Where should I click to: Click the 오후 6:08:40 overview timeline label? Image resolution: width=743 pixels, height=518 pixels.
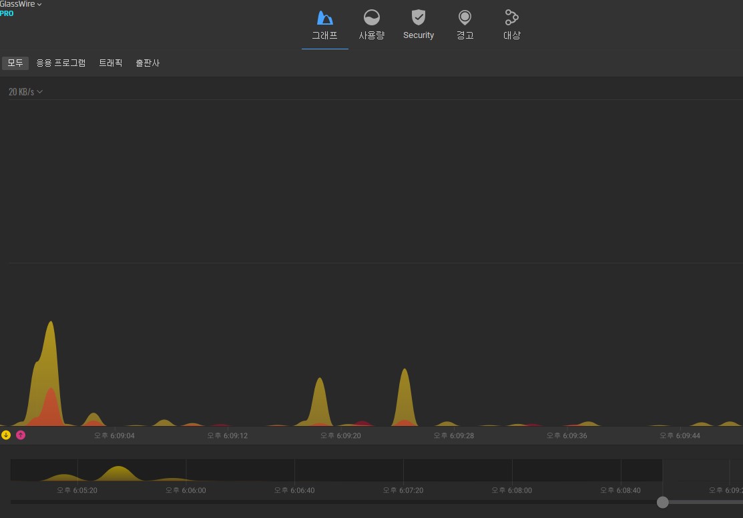[x=621, y=491]
